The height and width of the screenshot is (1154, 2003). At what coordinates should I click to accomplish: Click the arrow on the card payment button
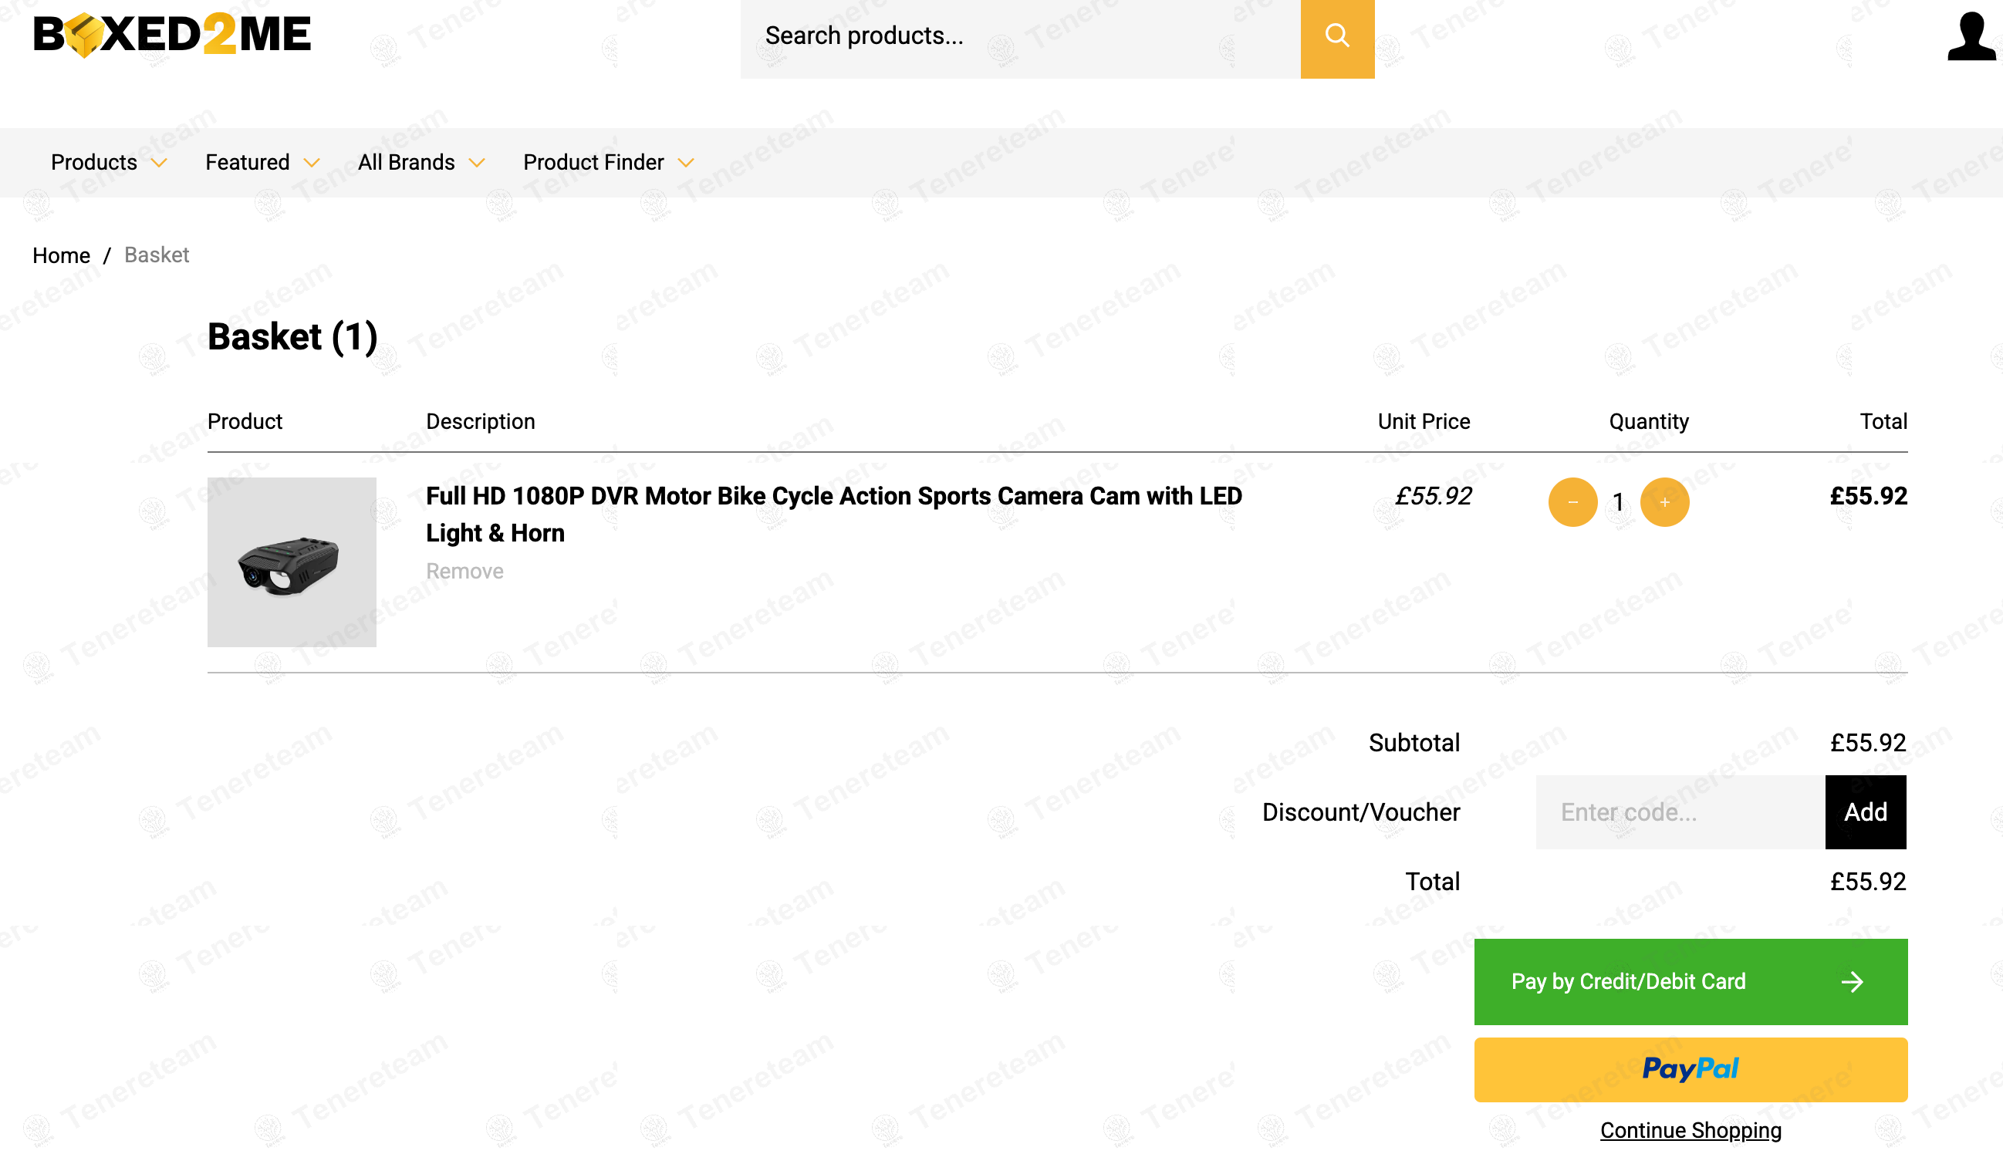pos(1853,982)
